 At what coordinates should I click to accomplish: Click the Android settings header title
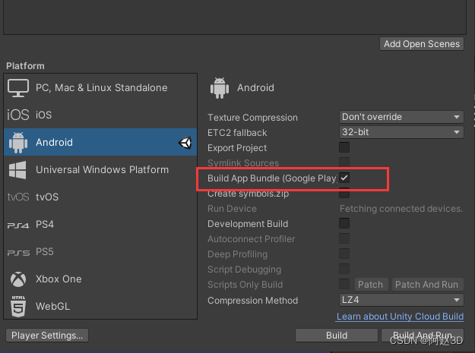click(255, 88)
